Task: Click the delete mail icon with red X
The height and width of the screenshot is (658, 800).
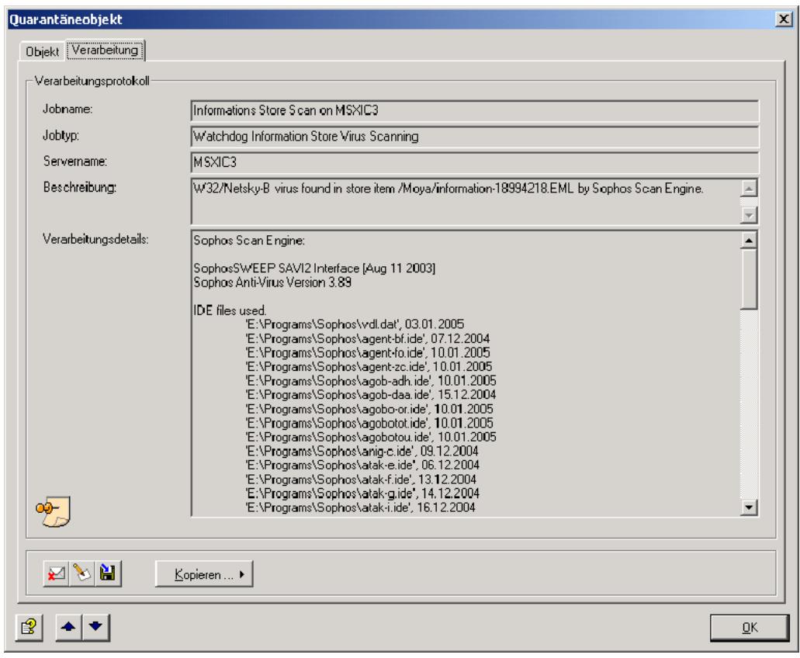Action: point(56,574)
